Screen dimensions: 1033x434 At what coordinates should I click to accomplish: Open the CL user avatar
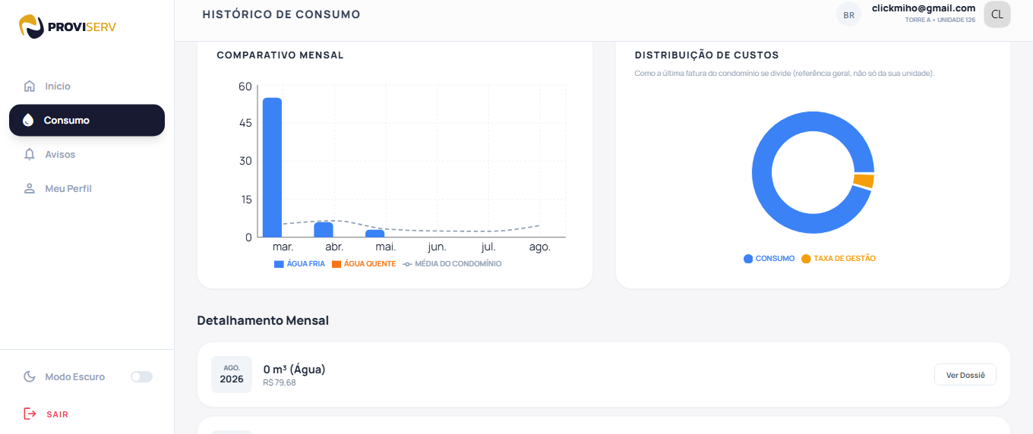coord(997,14)
